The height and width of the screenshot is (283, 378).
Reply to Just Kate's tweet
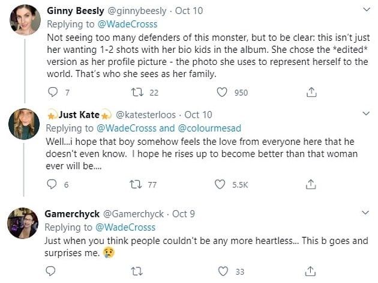click(52, 184)
